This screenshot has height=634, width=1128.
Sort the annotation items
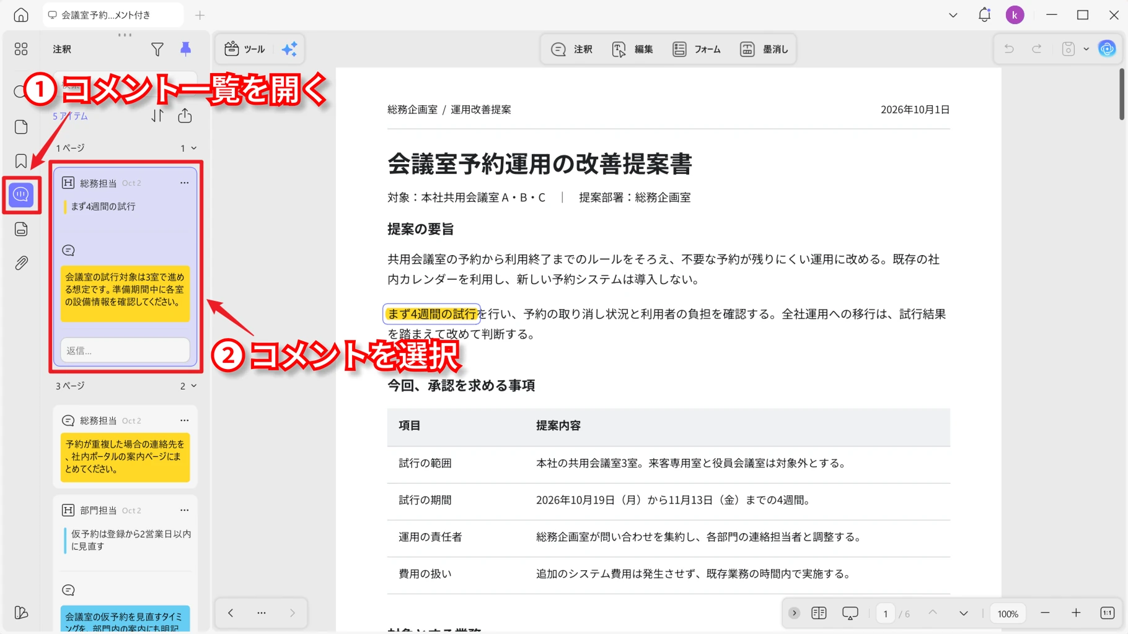coord(157,116)
